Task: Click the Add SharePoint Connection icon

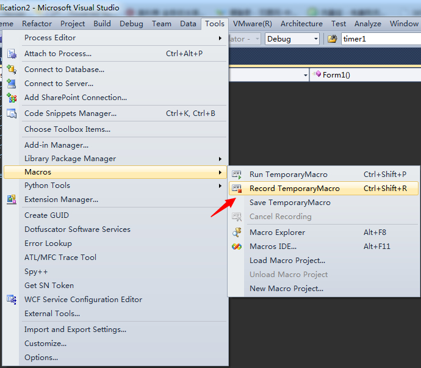Action: 12,98
